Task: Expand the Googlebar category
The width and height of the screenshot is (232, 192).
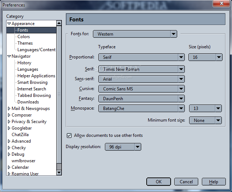Action: (x=9, y=128)
